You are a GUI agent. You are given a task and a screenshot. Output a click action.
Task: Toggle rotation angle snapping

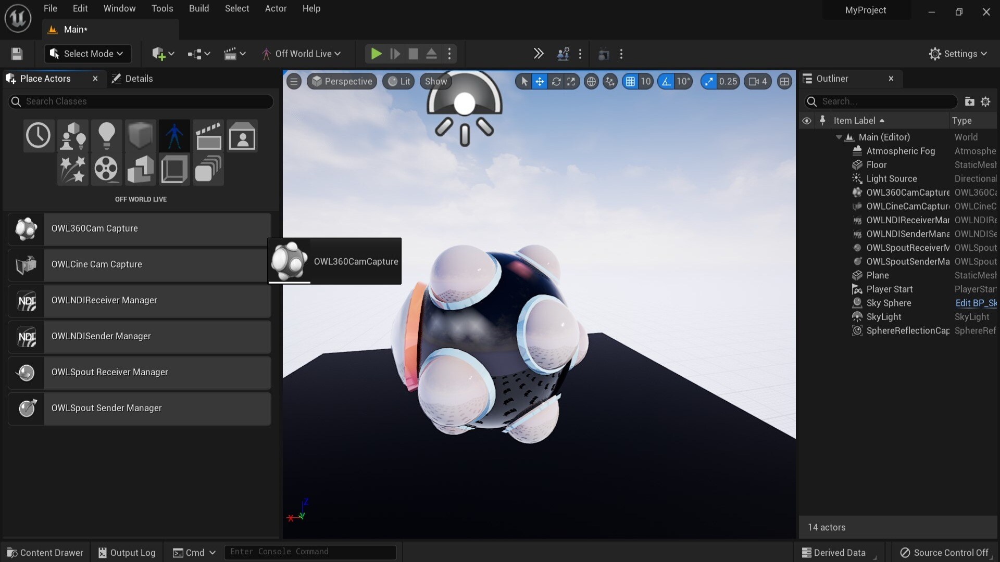pyautogui.click(x=666, y=81)
